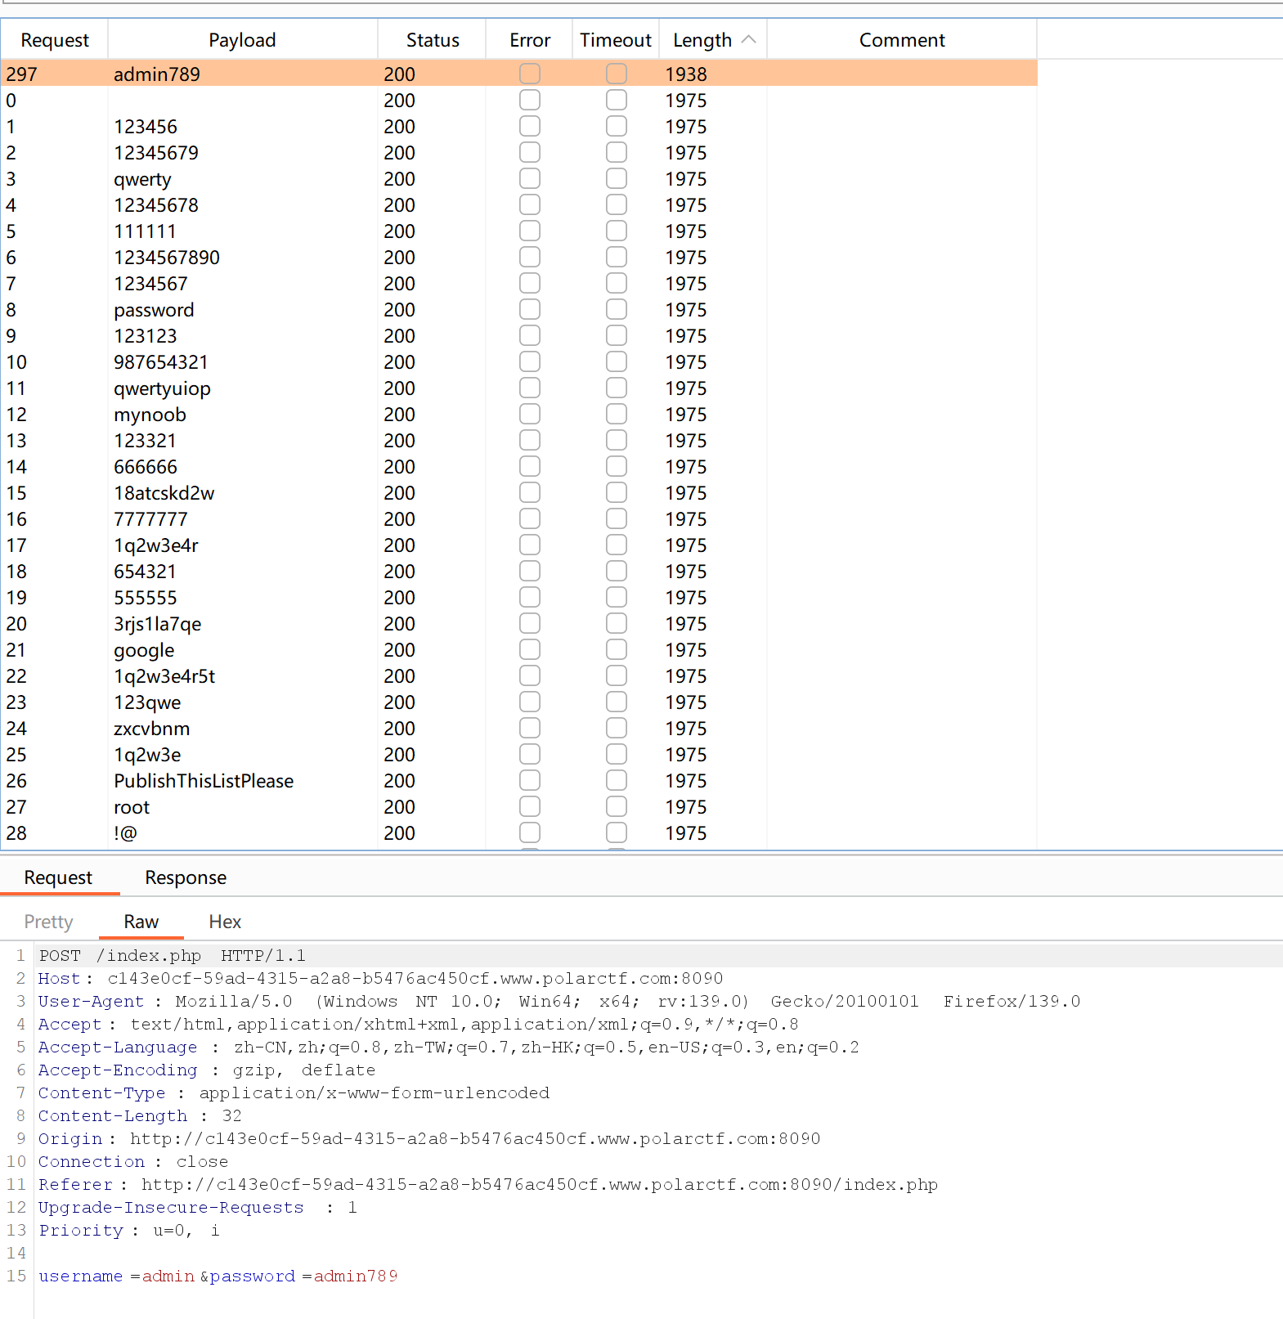Toggle Timeout checkbox for payload qwerty
Screen dimensions: 1283x1319
[x=617, y=178]
